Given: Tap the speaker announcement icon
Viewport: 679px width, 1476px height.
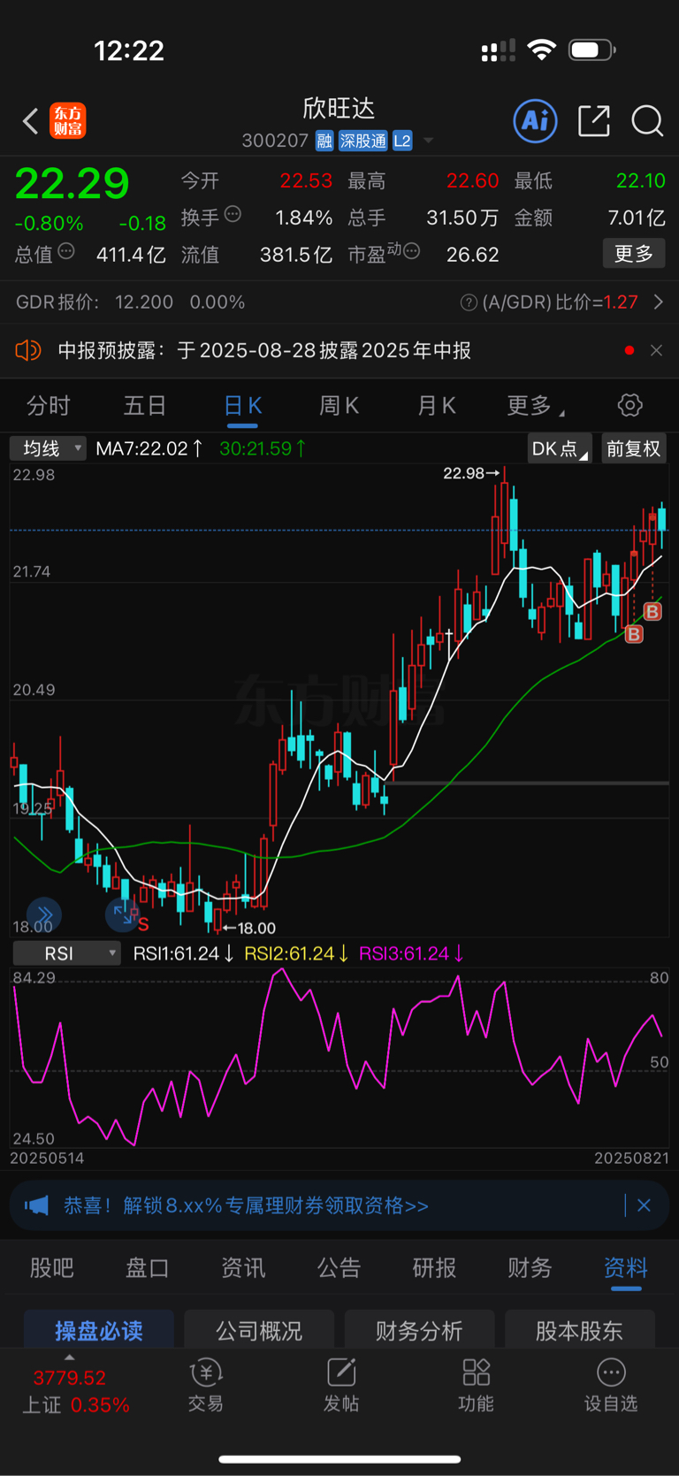Looking at the screenshot, I should (x=28, y=350).
